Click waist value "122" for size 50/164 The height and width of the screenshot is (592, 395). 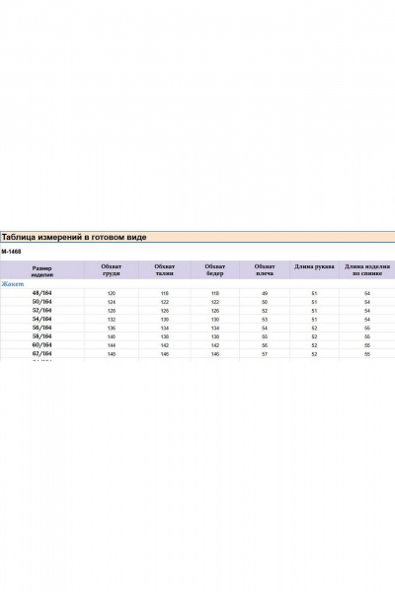pos(165,302)
